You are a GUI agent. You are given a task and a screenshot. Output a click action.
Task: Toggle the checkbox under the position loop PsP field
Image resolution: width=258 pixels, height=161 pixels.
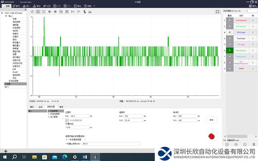point(67,120)
